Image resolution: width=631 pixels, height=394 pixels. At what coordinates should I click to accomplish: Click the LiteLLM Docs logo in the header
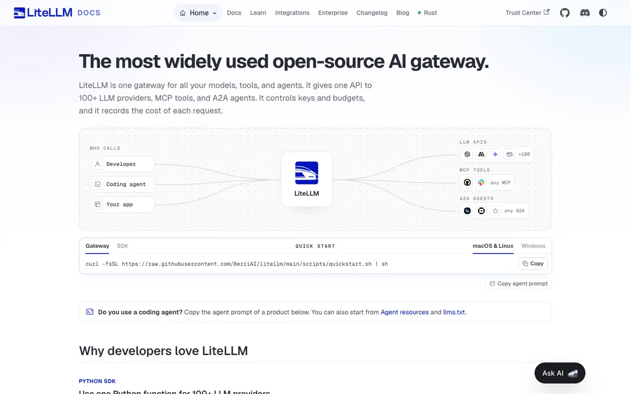[57, 13]
